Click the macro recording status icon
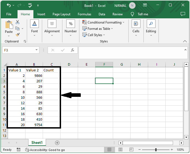Viewport: 190px width, 154px height. click(18, 150)
